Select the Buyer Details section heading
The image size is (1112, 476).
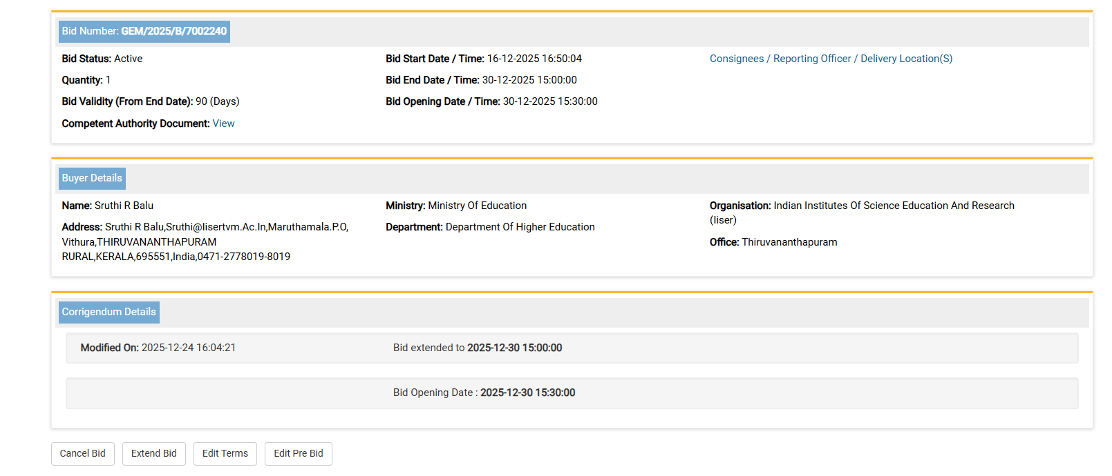pos(92,179)
